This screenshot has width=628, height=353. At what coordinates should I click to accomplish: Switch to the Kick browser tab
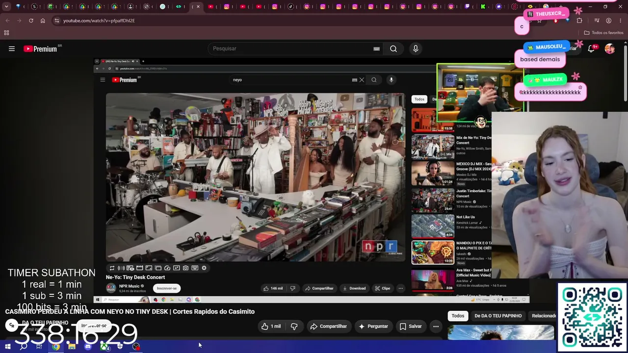(483, 7)
